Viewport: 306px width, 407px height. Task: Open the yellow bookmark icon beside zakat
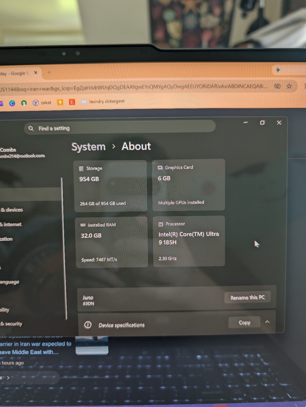pos(60,102)
